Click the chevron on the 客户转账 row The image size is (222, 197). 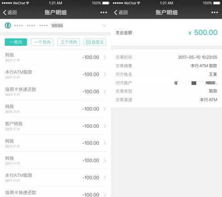tap(105, 126)
